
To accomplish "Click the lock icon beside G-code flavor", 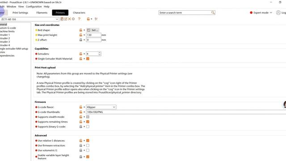I will (x=81, y=107).
